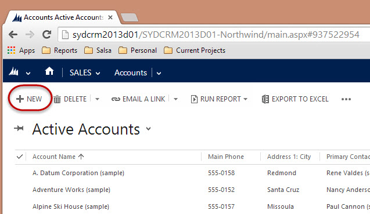Close the Accounts Active Accounts tab
Screen dimensions: 370x214
point(110,17)
